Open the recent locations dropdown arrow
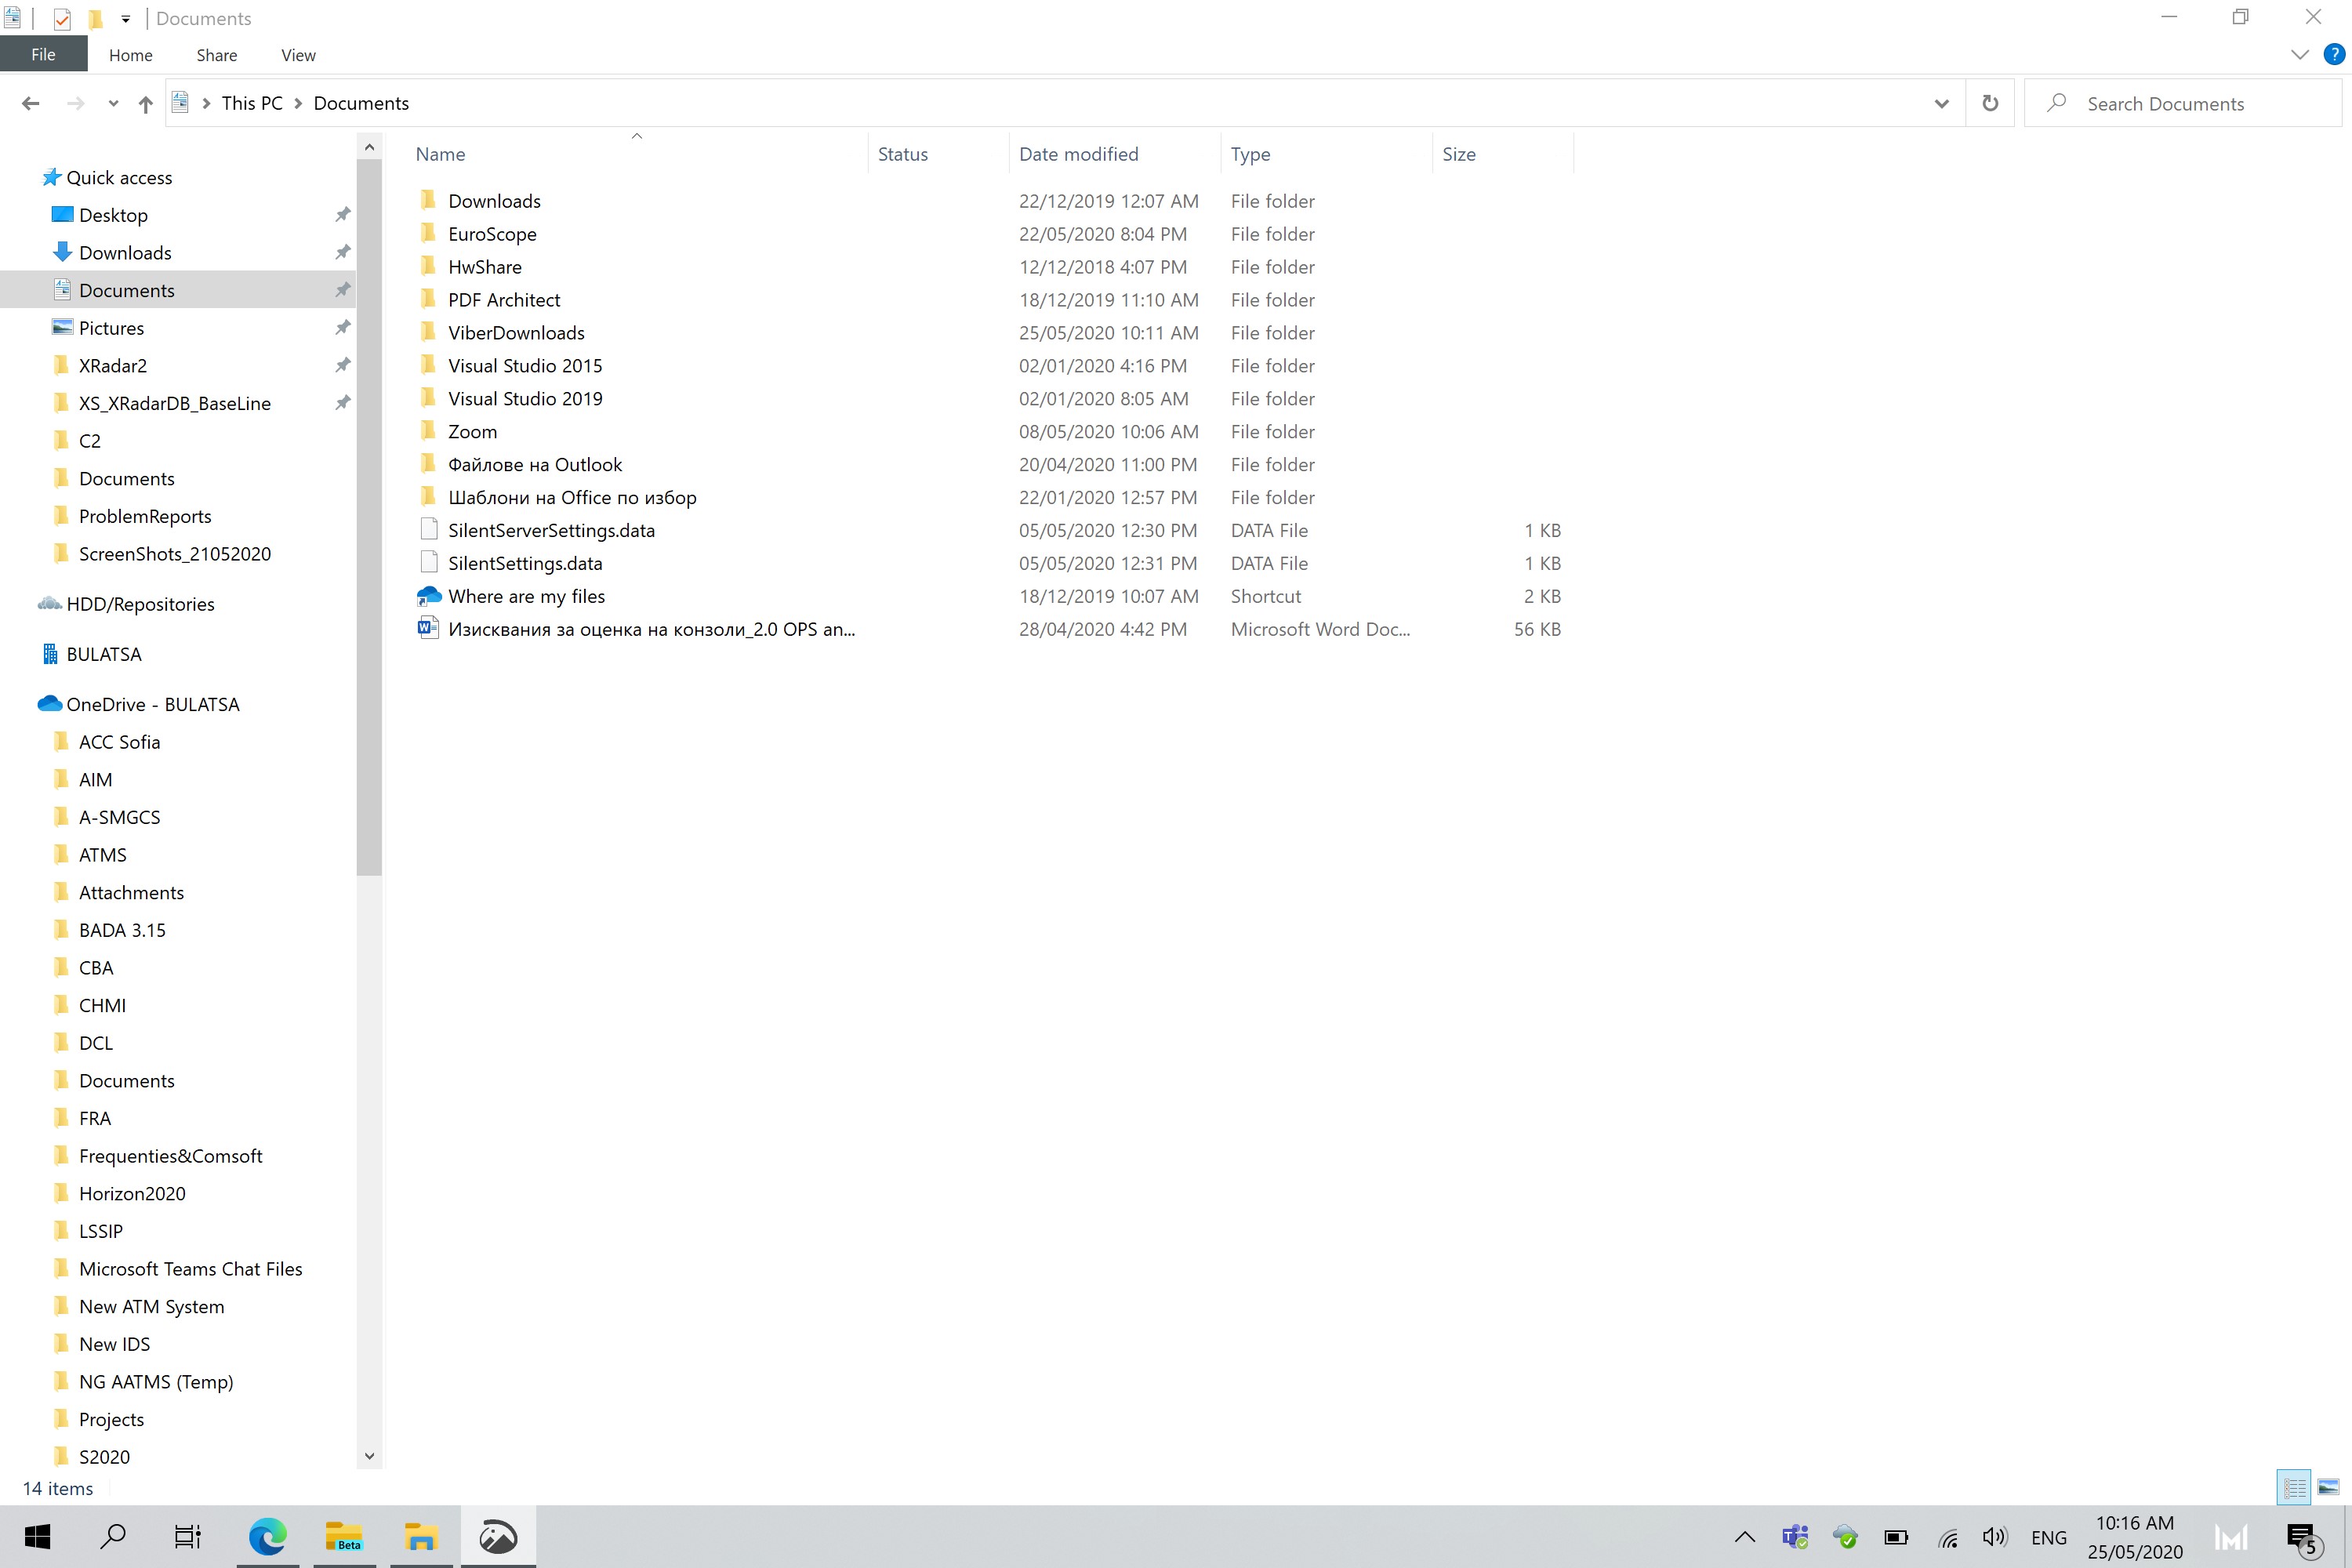The height and width of the screenshot is (1568, 2352). [x=113, y=103]
